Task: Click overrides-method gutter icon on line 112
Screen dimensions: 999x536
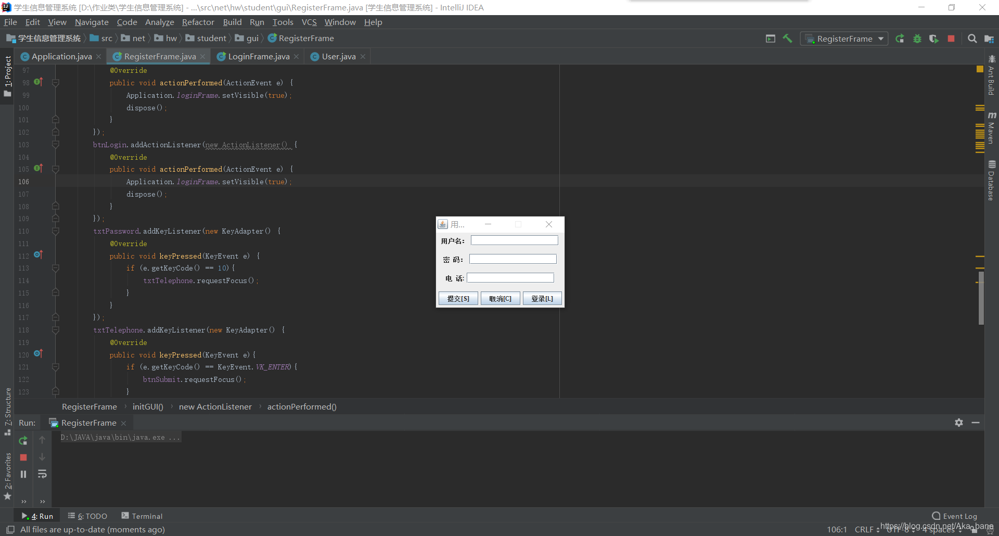Action: [38, 254]
